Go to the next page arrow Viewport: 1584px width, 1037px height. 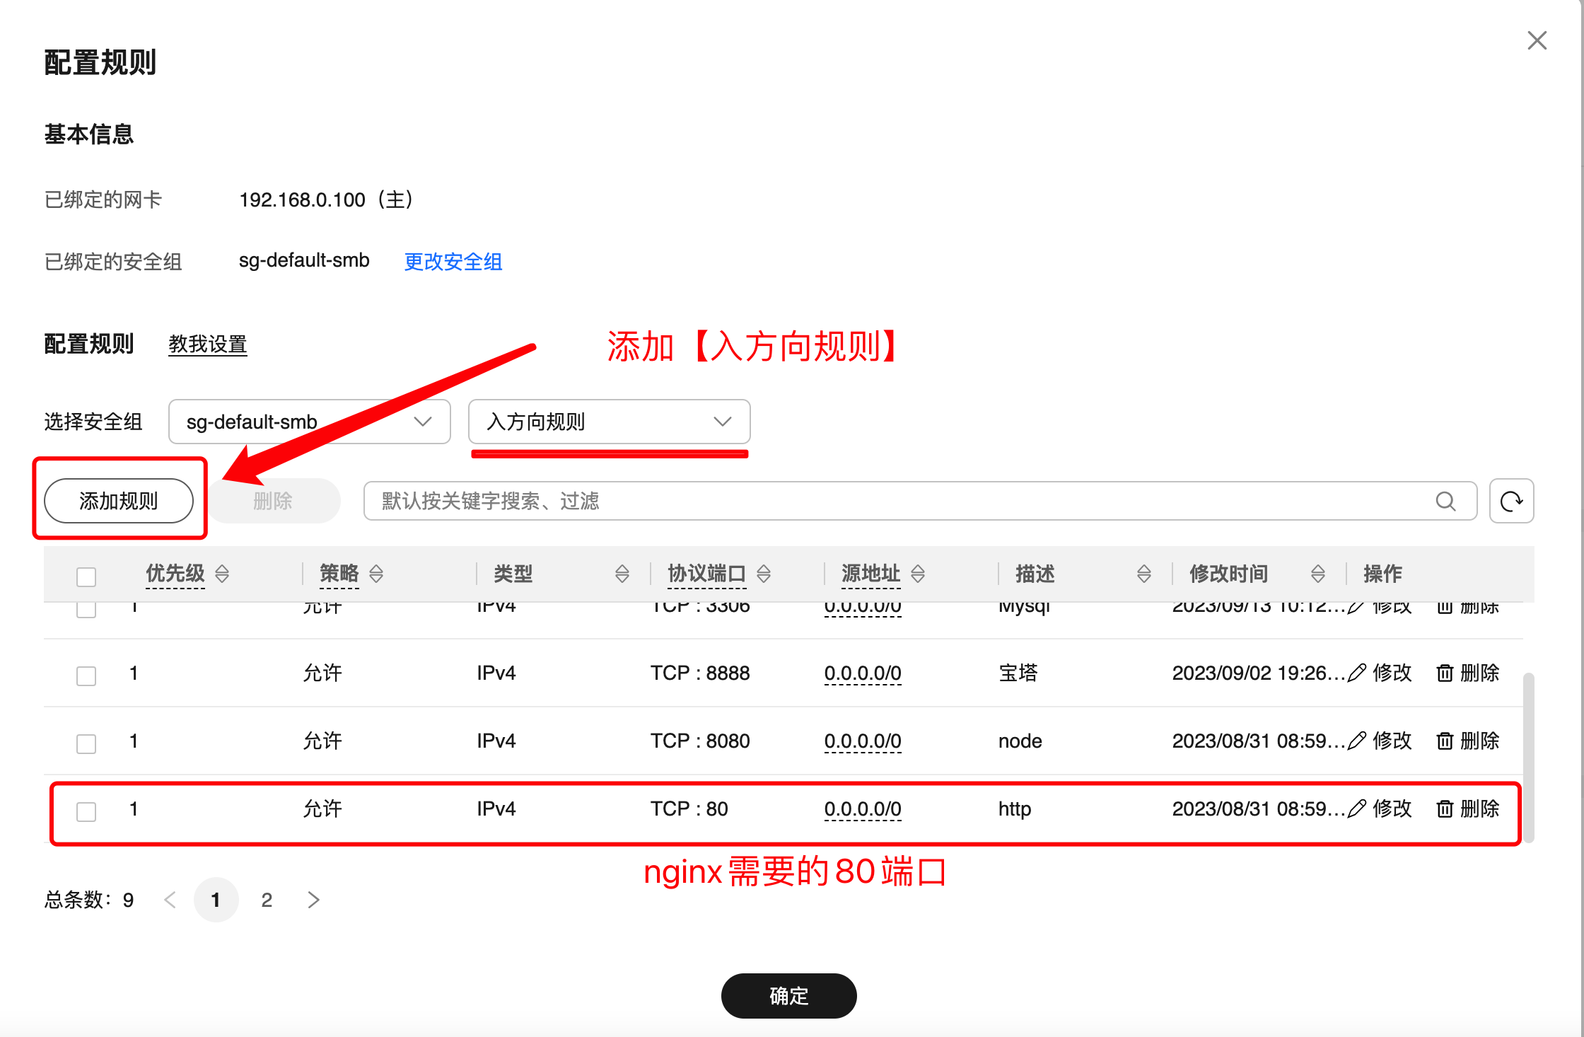coord(314,900)
